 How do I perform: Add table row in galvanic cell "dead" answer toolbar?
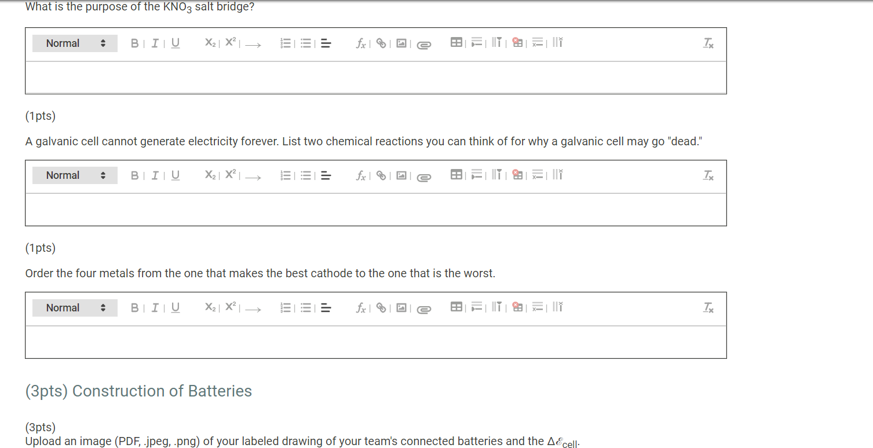pyautogui.click(x=477, y=175)
